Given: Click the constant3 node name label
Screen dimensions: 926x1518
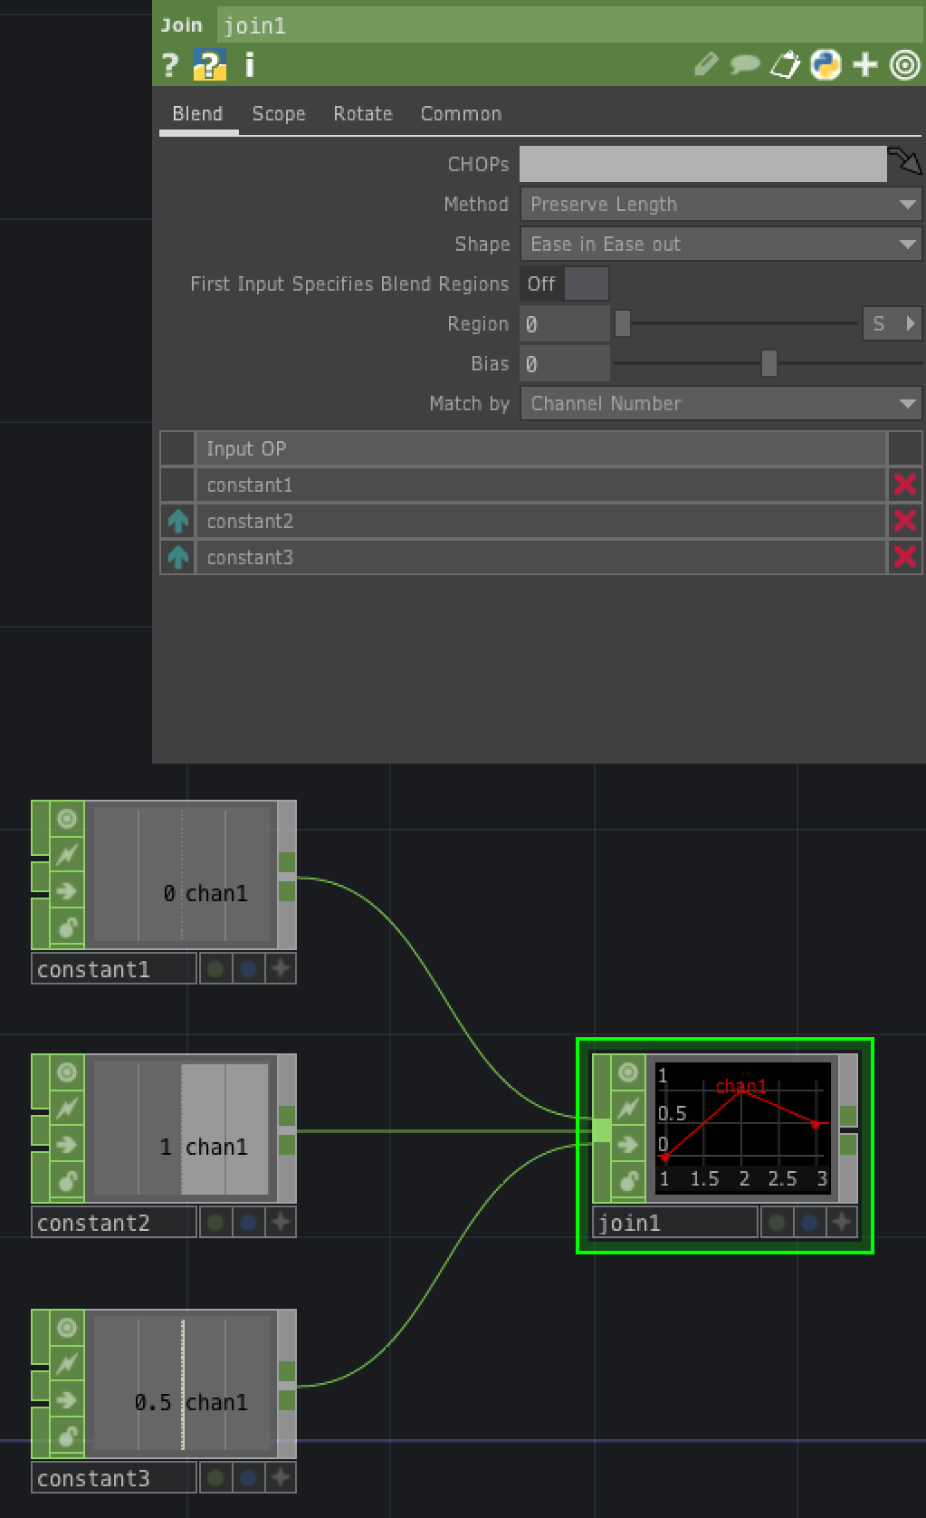Looking at the screenshot, I should point(114,1478).
